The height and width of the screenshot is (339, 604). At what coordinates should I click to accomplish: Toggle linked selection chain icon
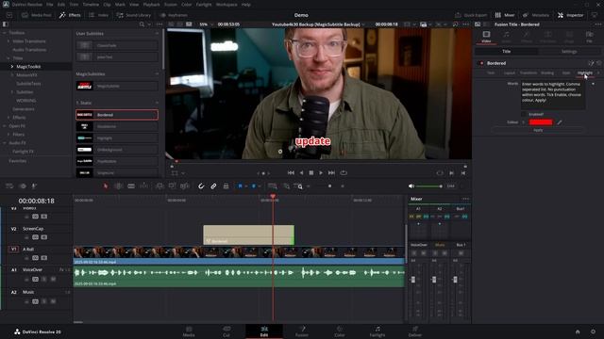[213, 186]
